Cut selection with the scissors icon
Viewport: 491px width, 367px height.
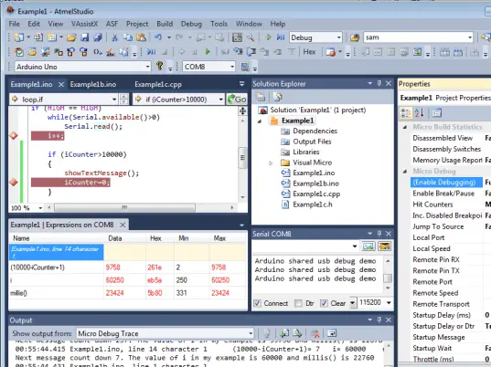114,37
